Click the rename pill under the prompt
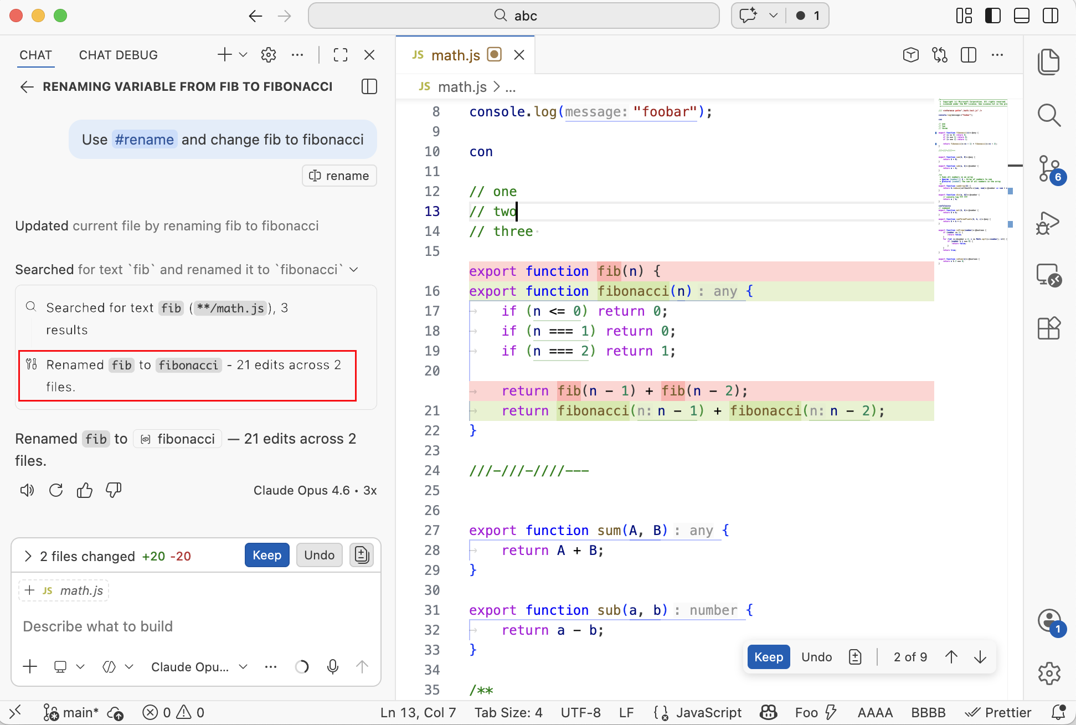This screenshot has width=1076, height=725. click(339, 176)
